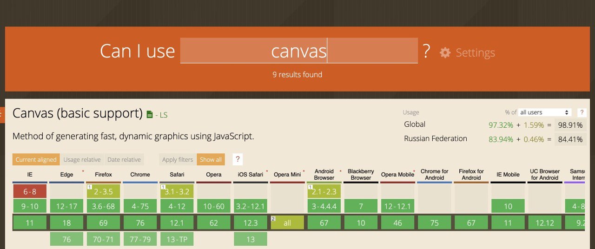The height and width of the screenshot is (249, 595).
Task: Select the Safari 4-12 cell
Action: [x=177, y=206]
